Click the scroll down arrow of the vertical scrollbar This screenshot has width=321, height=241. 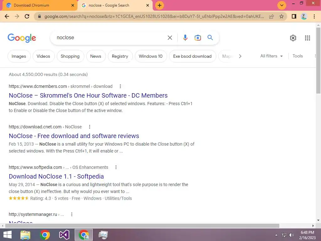click(318, 220)
